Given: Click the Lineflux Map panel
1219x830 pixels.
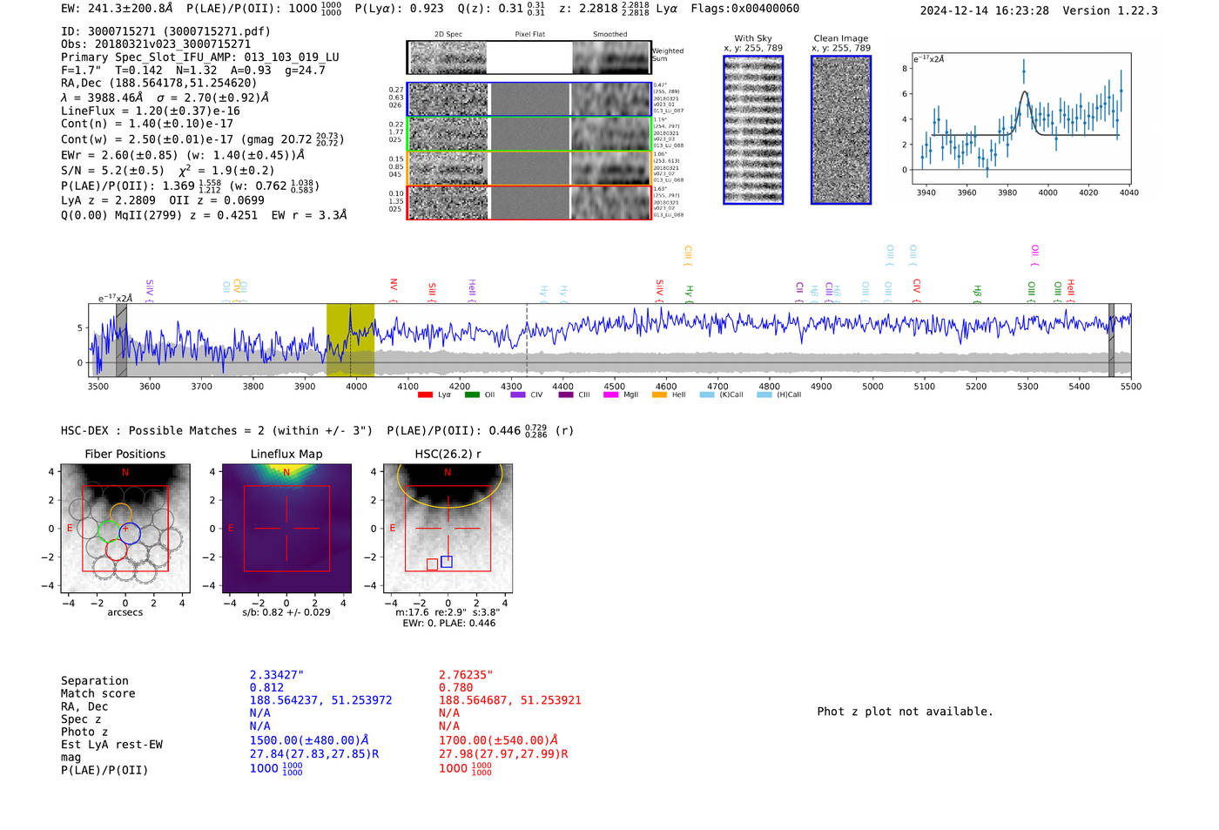Looking at the screenshot, I should pyautogui.click(x=286, y=529).
